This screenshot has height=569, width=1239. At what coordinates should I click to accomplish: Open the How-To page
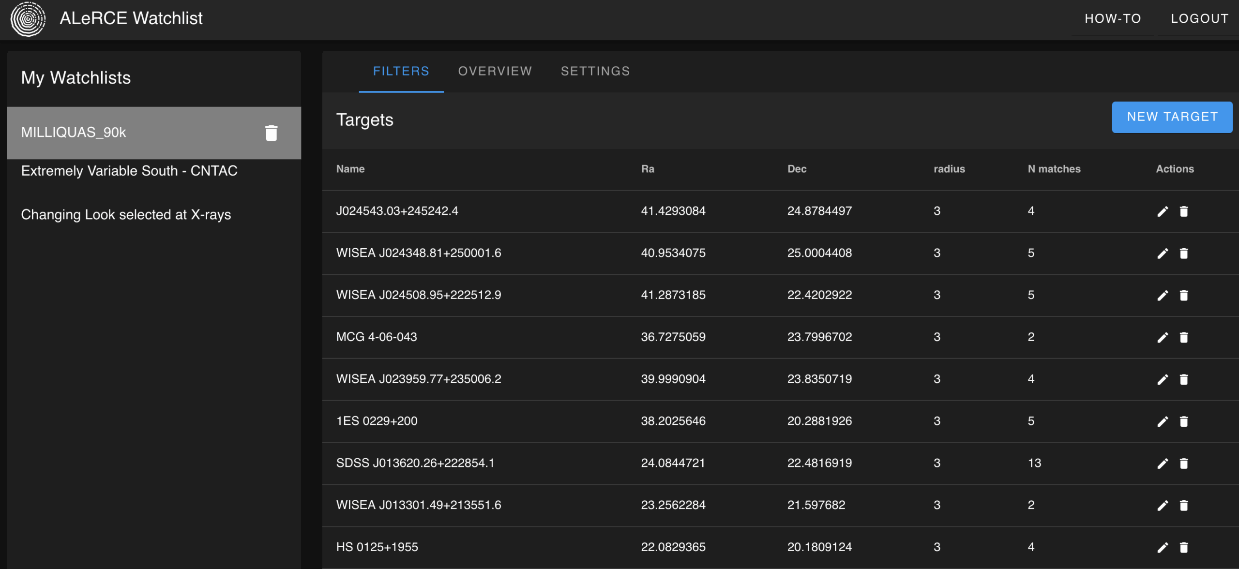(1113, 19)
